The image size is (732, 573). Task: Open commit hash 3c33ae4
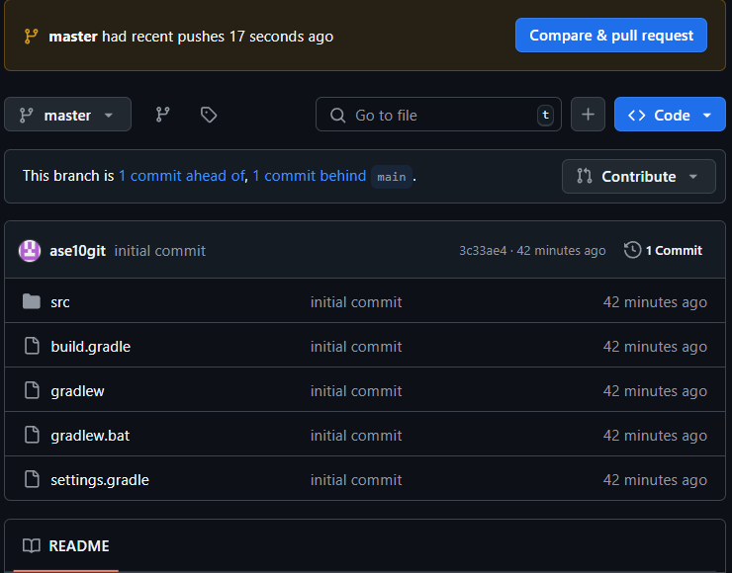(483, 251)
